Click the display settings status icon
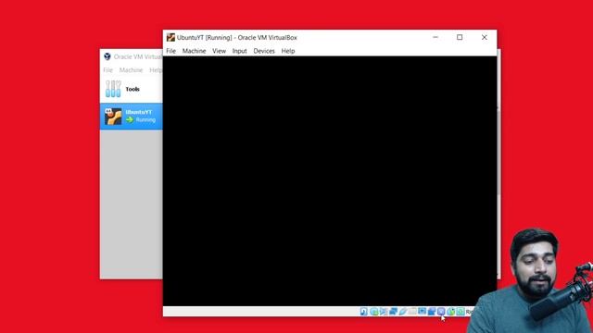Image resolution: width=593 pixels, height=333 pixels. 423,311
